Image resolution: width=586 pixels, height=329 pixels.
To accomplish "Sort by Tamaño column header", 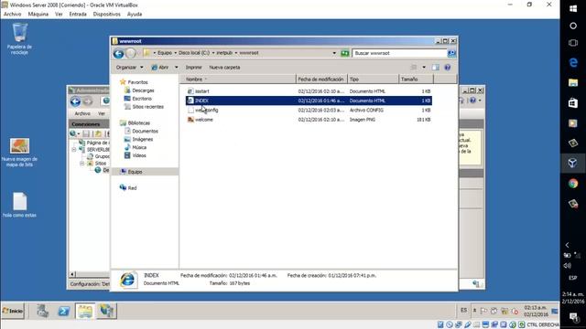I will pos(416,80).
